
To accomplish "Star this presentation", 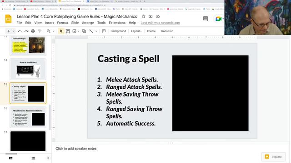I will (144, 16).
